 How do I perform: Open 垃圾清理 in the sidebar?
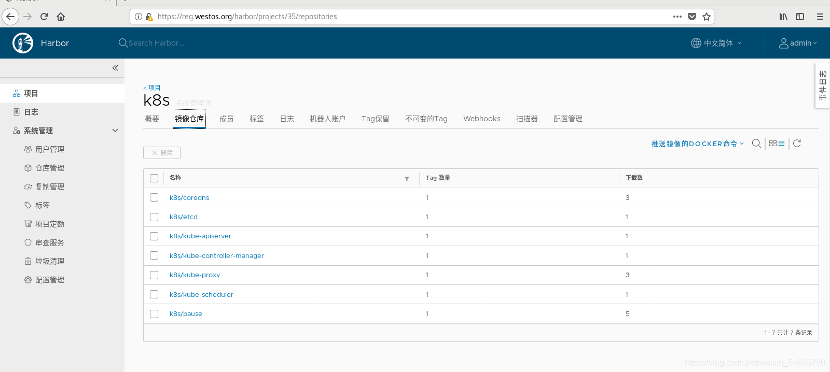click(50, 261)
